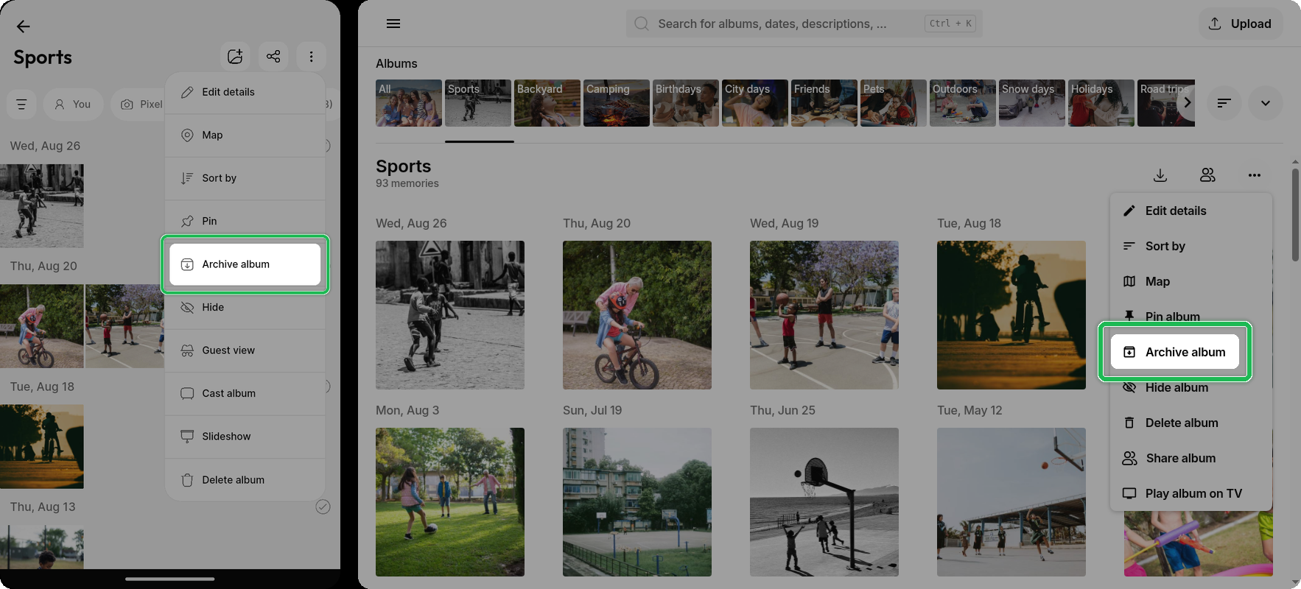Start Slideshow from the mobile menu
1301x589 pixels.
pyautogui.click(x=245, y=437)
